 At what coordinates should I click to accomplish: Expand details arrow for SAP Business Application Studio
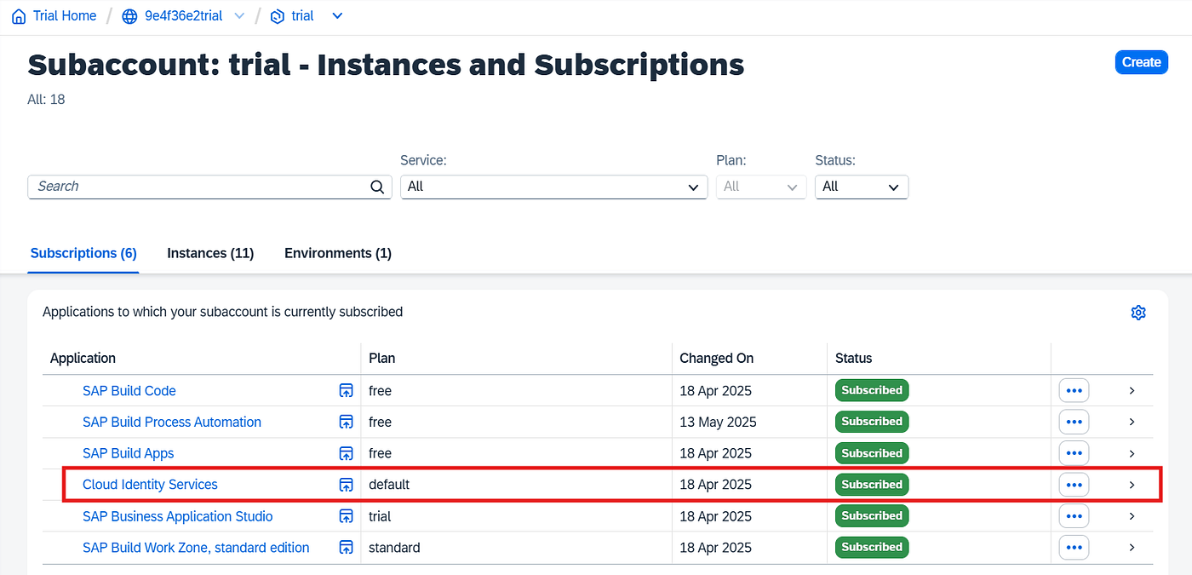point(1132,516)
